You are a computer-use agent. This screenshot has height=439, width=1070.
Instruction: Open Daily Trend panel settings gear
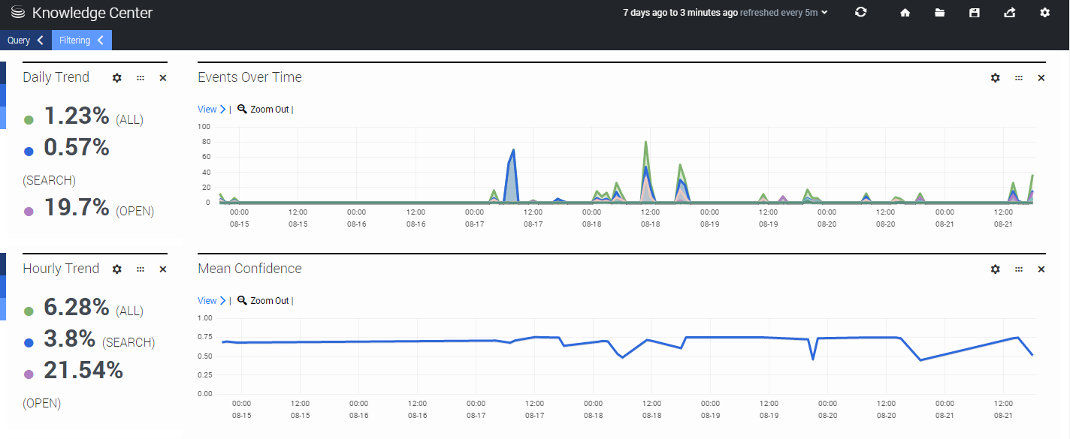point(116,78)
